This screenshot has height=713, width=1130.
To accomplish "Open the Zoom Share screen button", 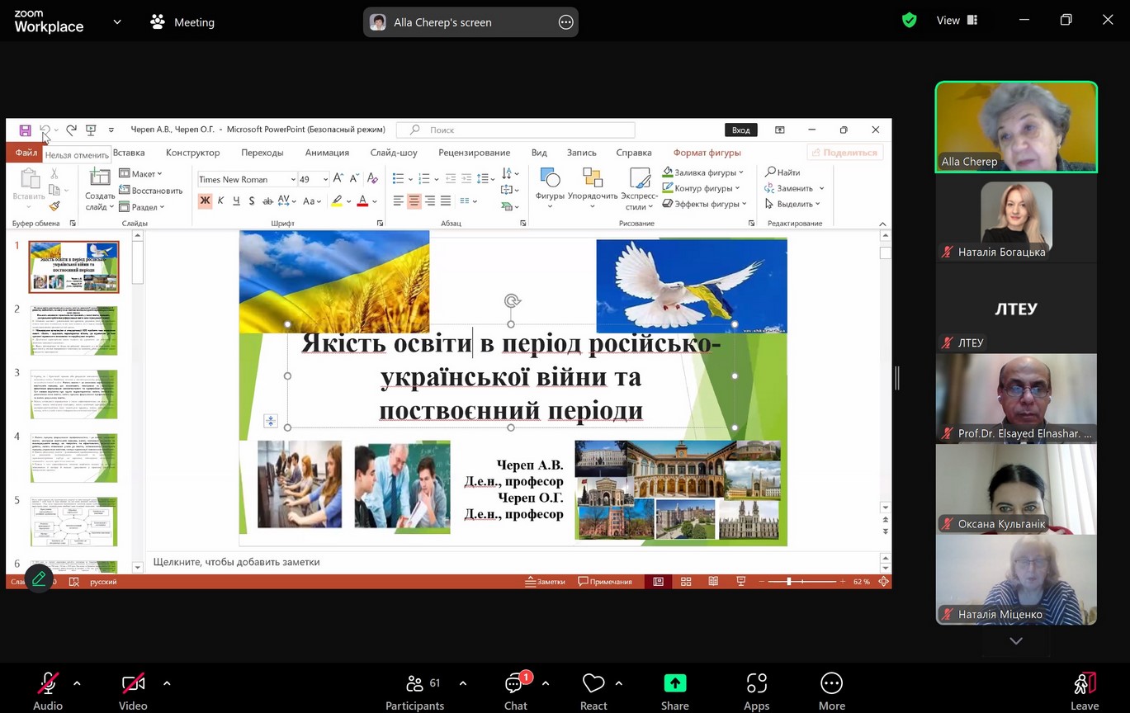I will click(x=674, y=684).
